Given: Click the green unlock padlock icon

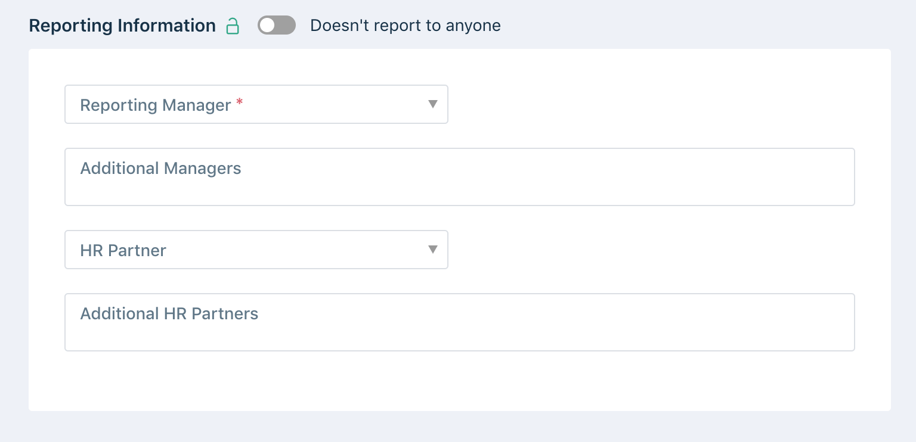Looking at the screenshot, I should 233,26.
